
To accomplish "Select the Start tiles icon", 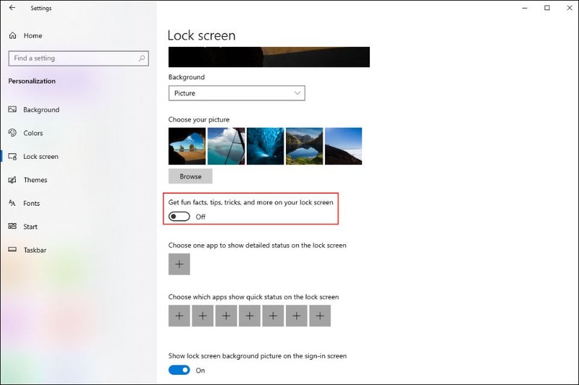I will point(12,226).
